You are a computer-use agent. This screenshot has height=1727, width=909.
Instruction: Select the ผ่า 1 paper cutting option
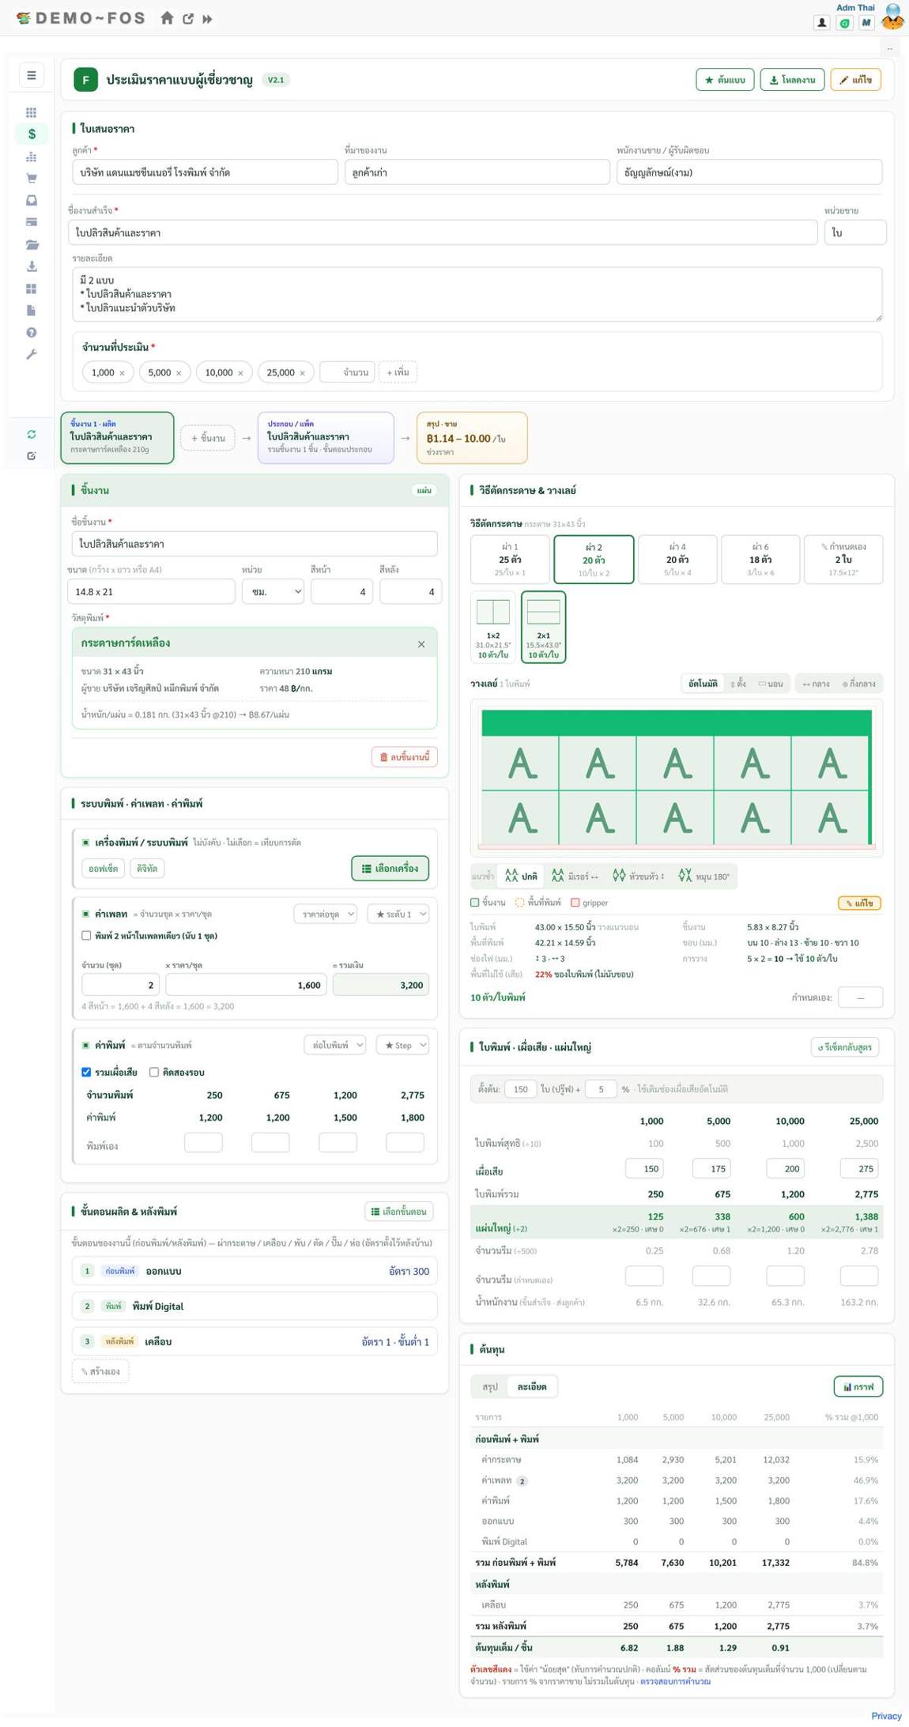pyautogui.click(x=510, y=559)
